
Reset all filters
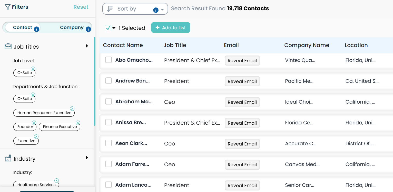(81, 7)
